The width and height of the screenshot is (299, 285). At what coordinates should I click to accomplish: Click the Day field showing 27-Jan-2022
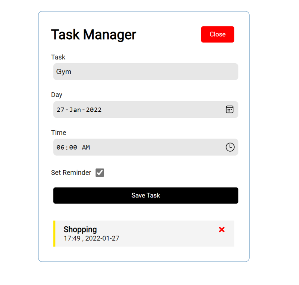click(x=146, y=109)
